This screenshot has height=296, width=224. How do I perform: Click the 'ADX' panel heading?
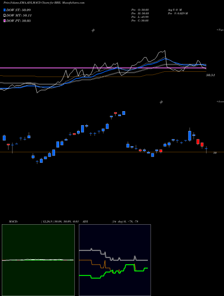point(86,222)
